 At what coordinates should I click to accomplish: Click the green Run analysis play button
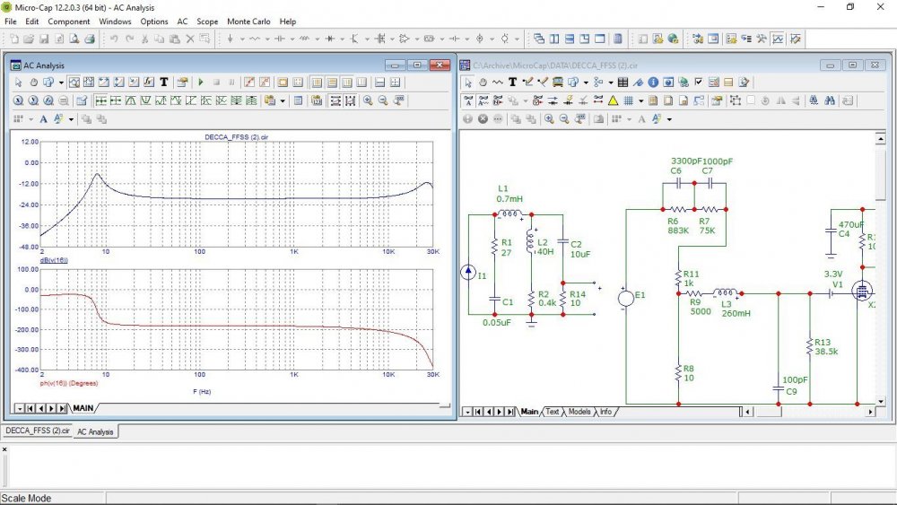tap(201, 82)
